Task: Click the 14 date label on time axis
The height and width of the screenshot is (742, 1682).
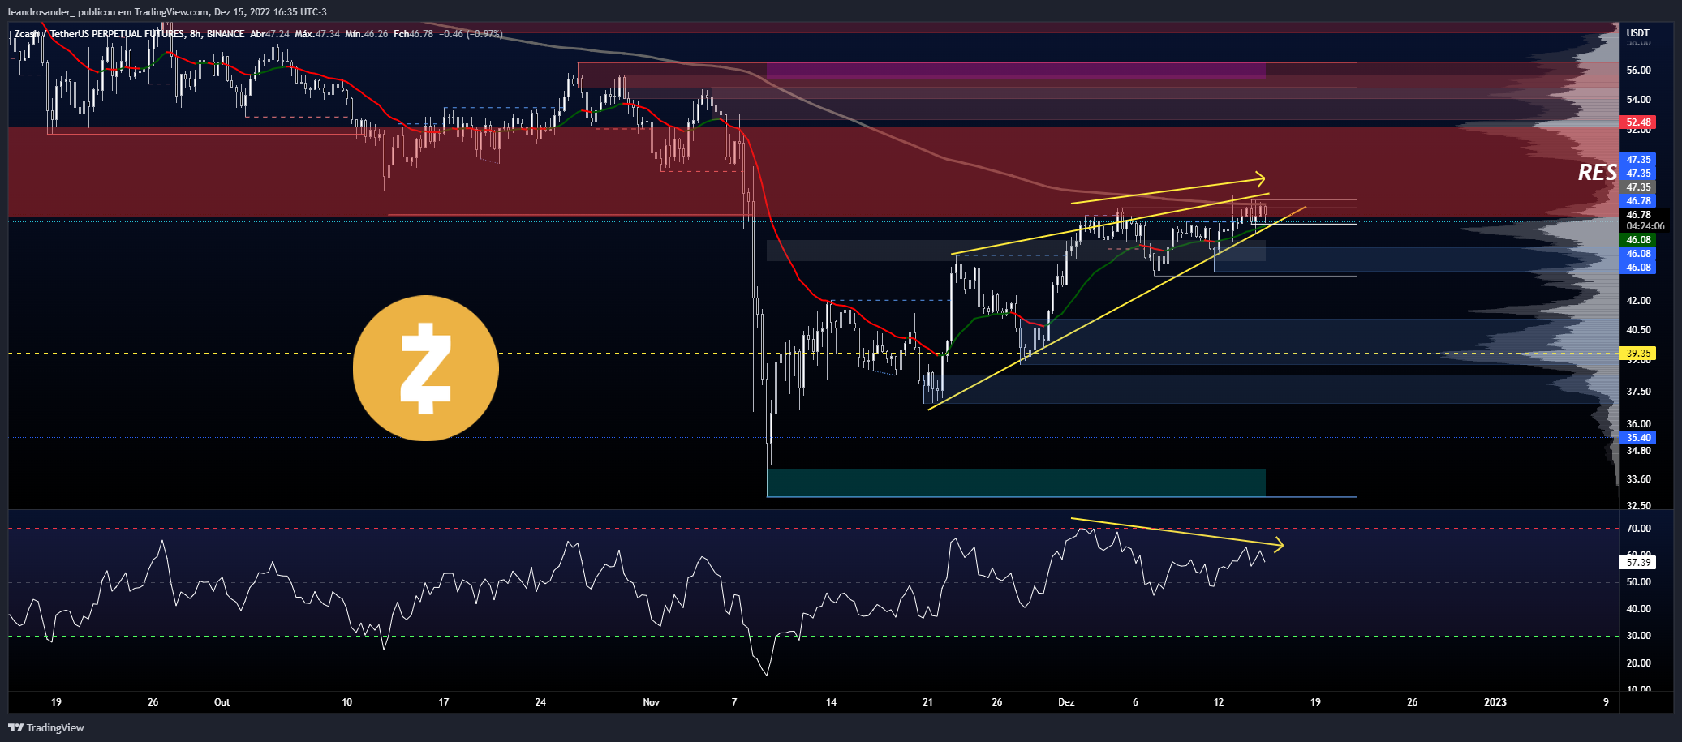Action: pyautogui.click(x=831, y=702)
